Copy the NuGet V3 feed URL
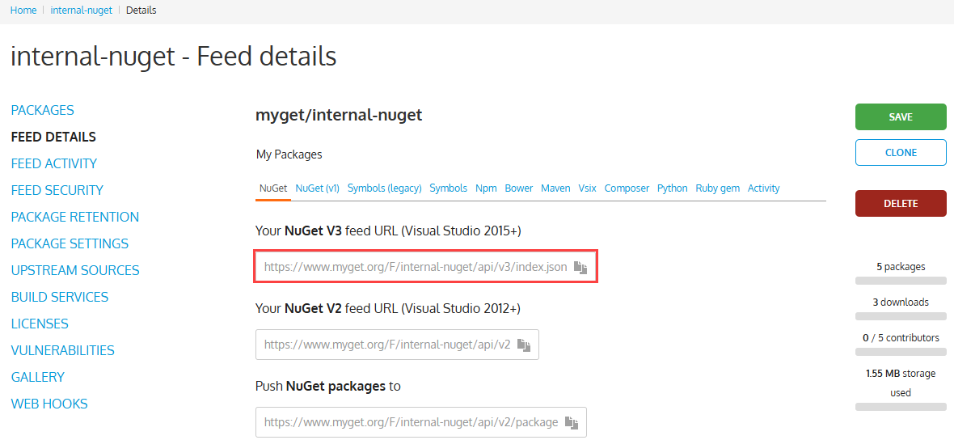 580,268
